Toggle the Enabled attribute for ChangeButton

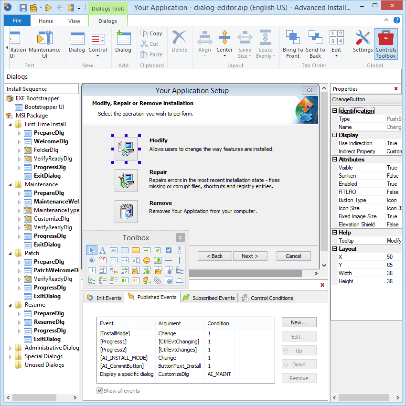point(392,183)
